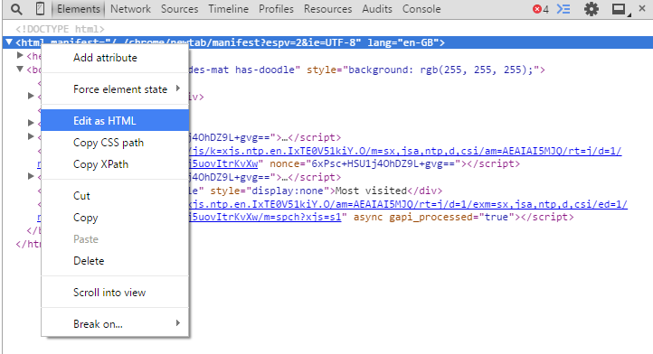Viewport: 653px width, 354px height.
Task: Show the console drawer icon
Action: click(x=563, y=9)
